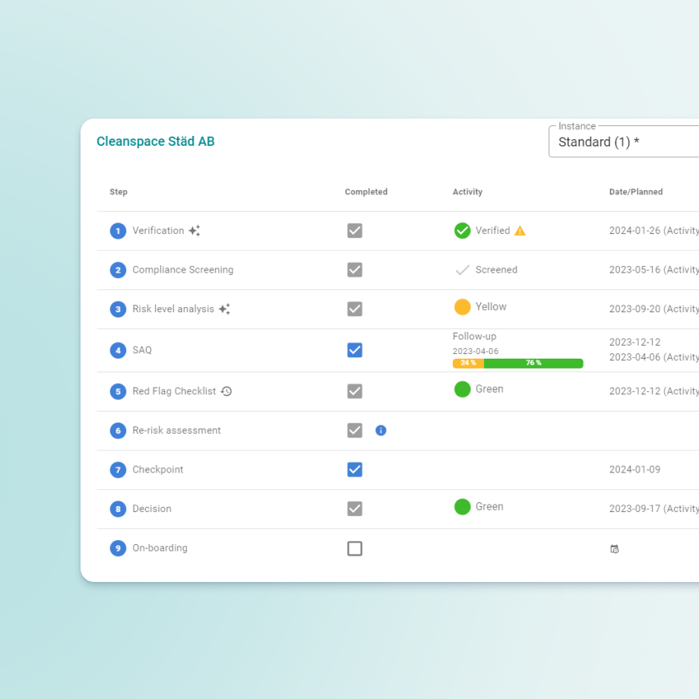The width and height of the screenshot is (699, 699).
Task: Click the Follow-up label in SAQ row
Action: click(x=474, y=336)
